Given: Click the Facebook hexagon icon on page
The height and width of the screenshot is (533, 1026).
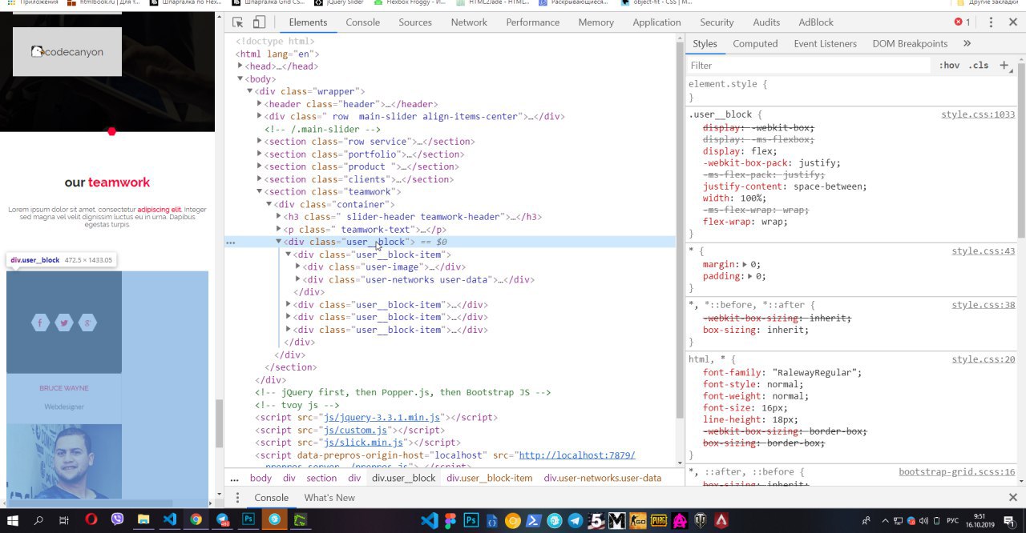Looking at the screenshot, I should click(x=40, y=323).
